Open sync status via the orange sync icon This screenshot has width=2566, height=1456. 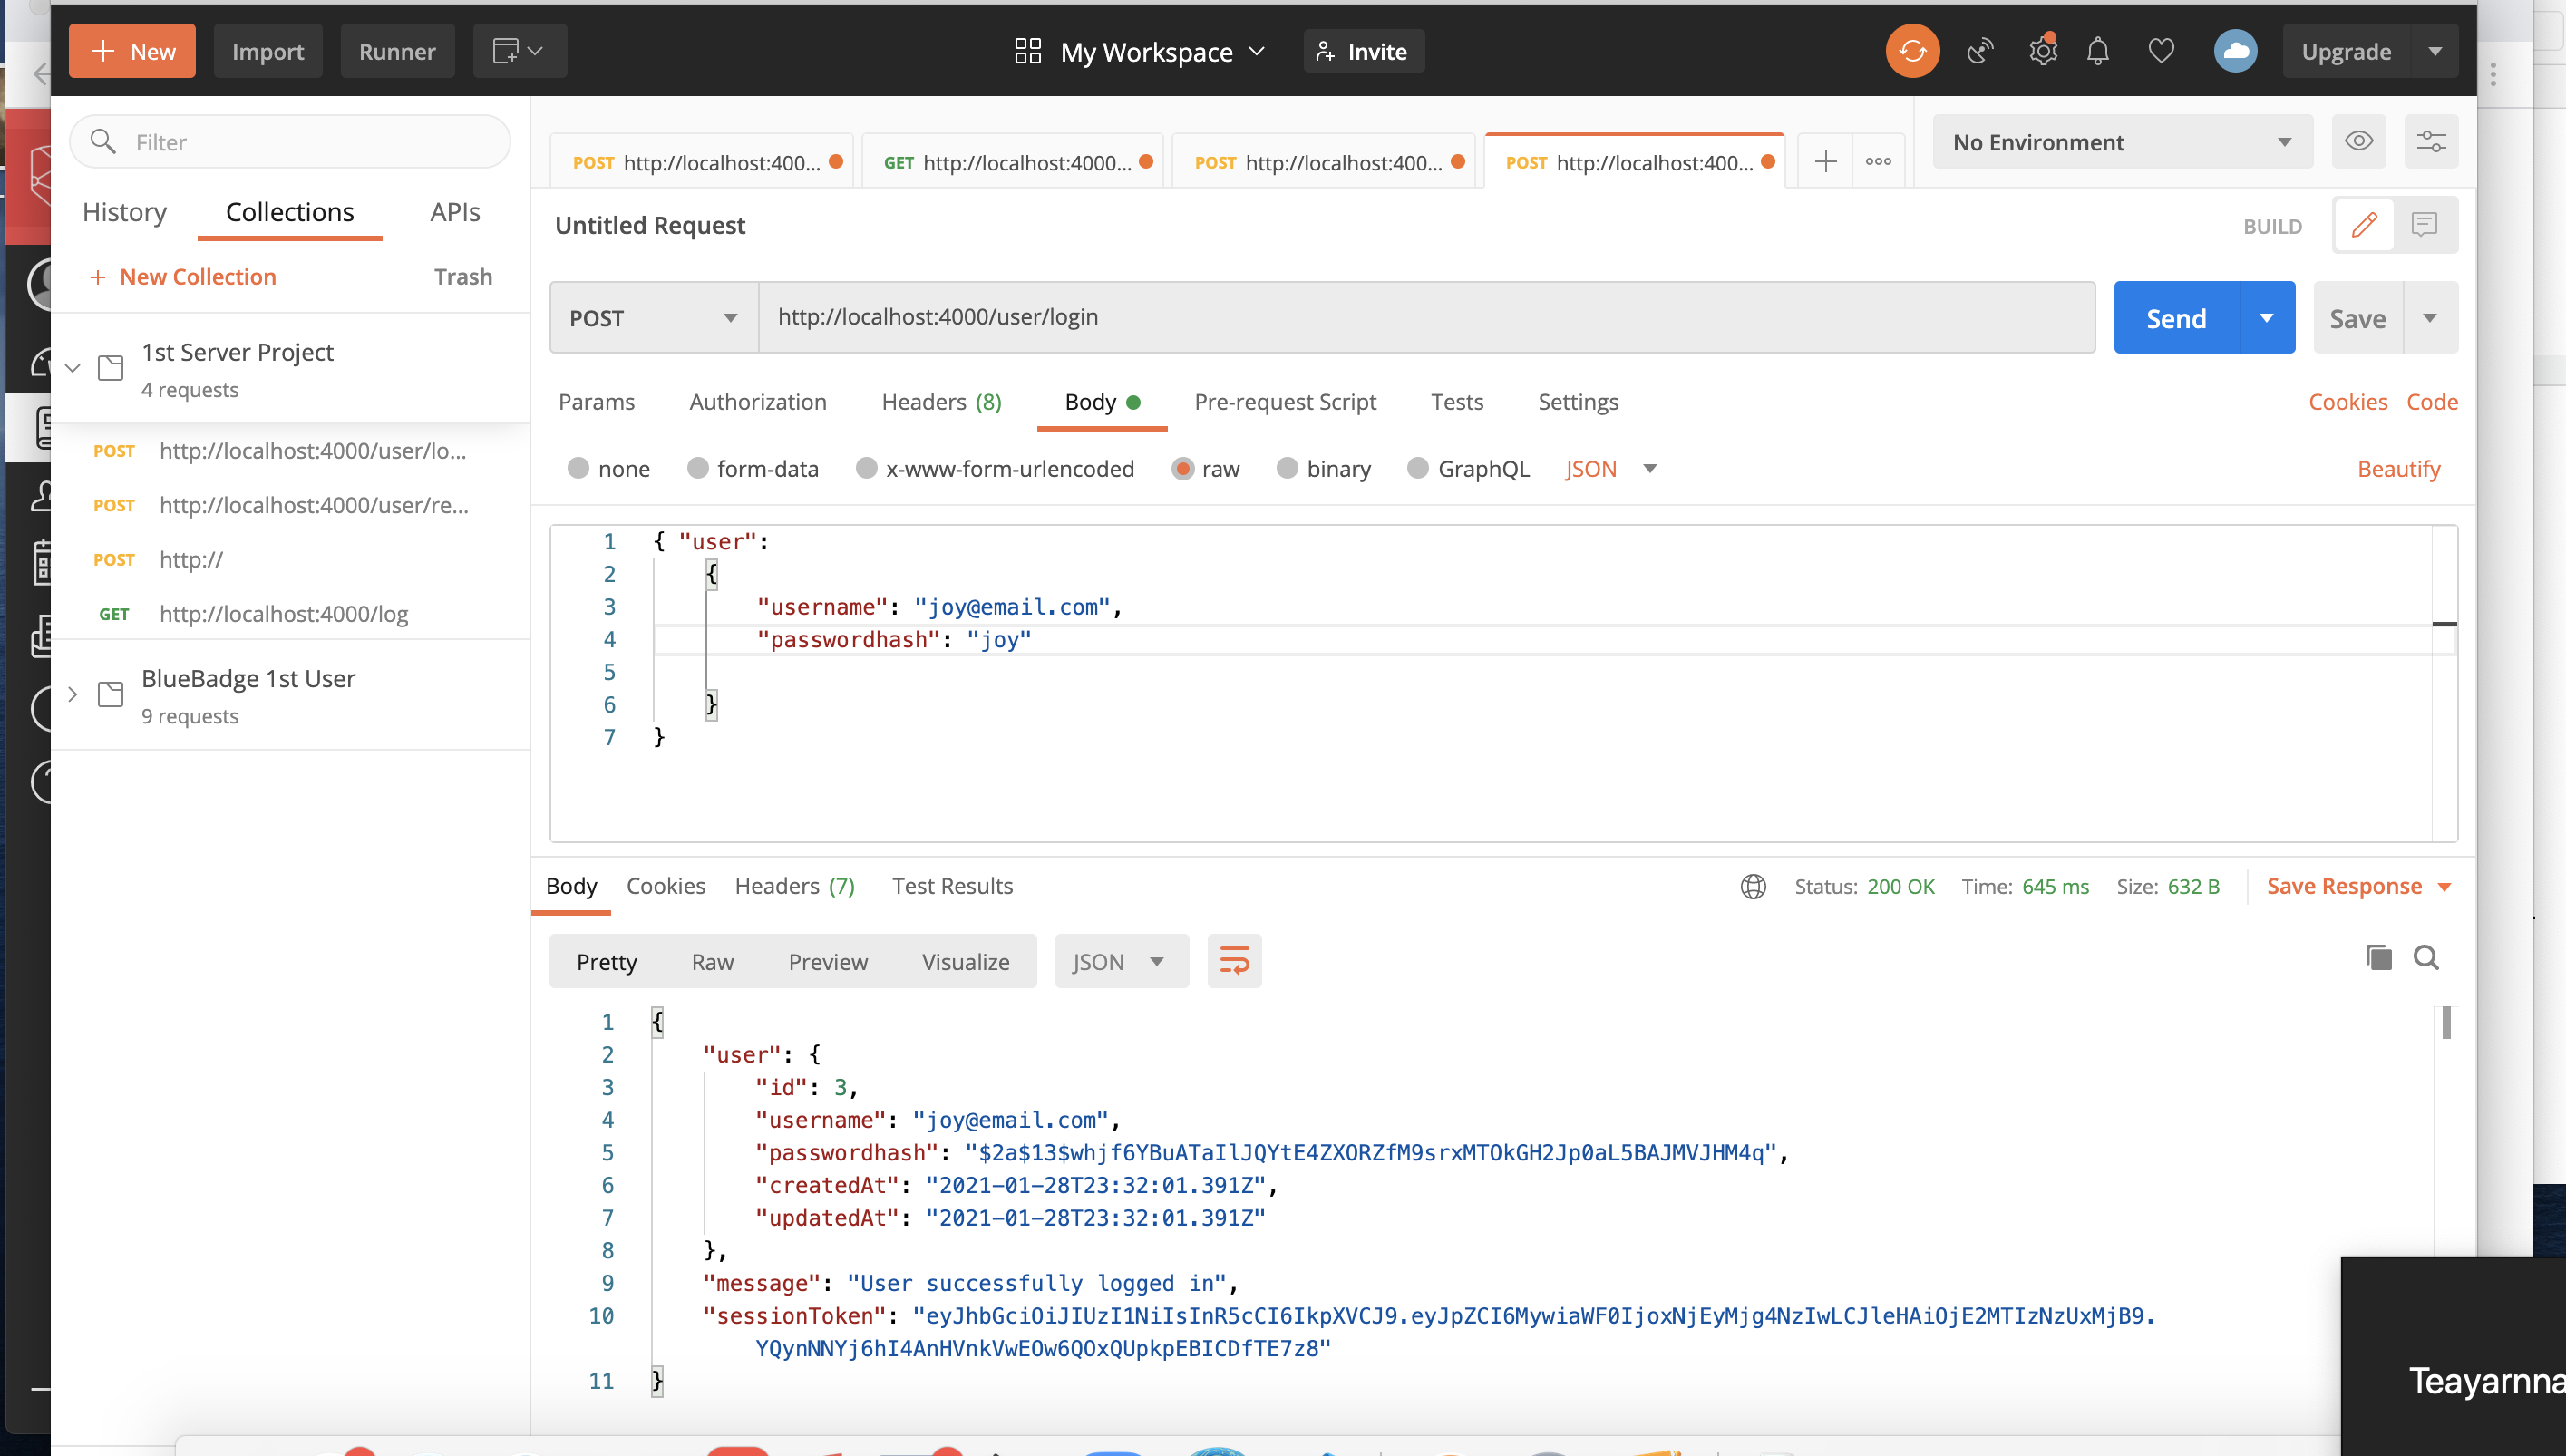pos(1912,50)
